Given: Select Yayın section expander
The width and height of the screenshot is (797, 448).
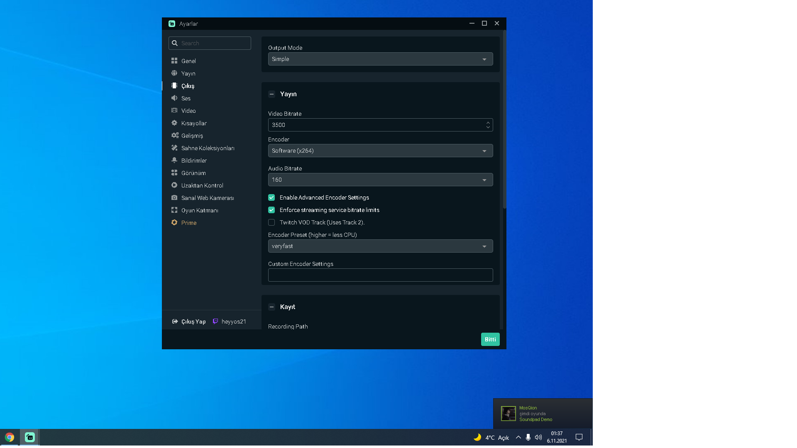Looking at the screenshot, I should [272, 94].
